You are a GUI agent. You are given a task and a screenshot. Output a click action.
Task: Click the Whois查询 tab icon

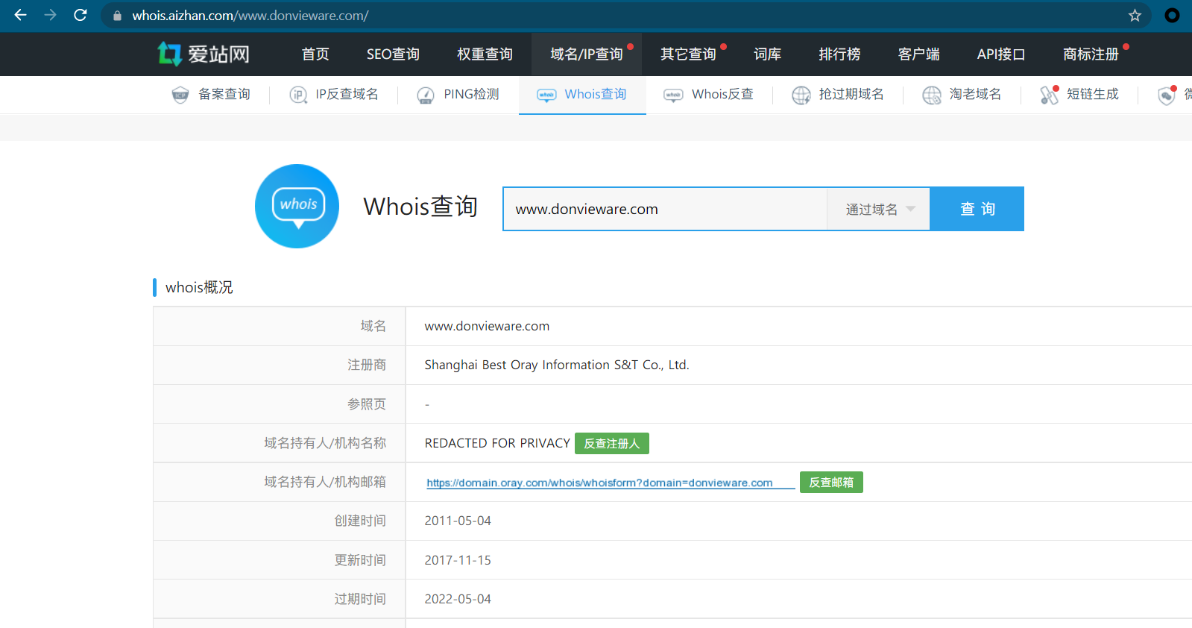pyautogui.click(x=546, y=95)
